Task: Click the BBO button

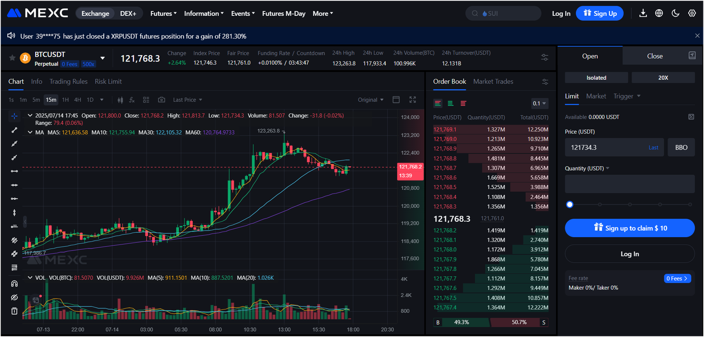Action: point(681,147)
